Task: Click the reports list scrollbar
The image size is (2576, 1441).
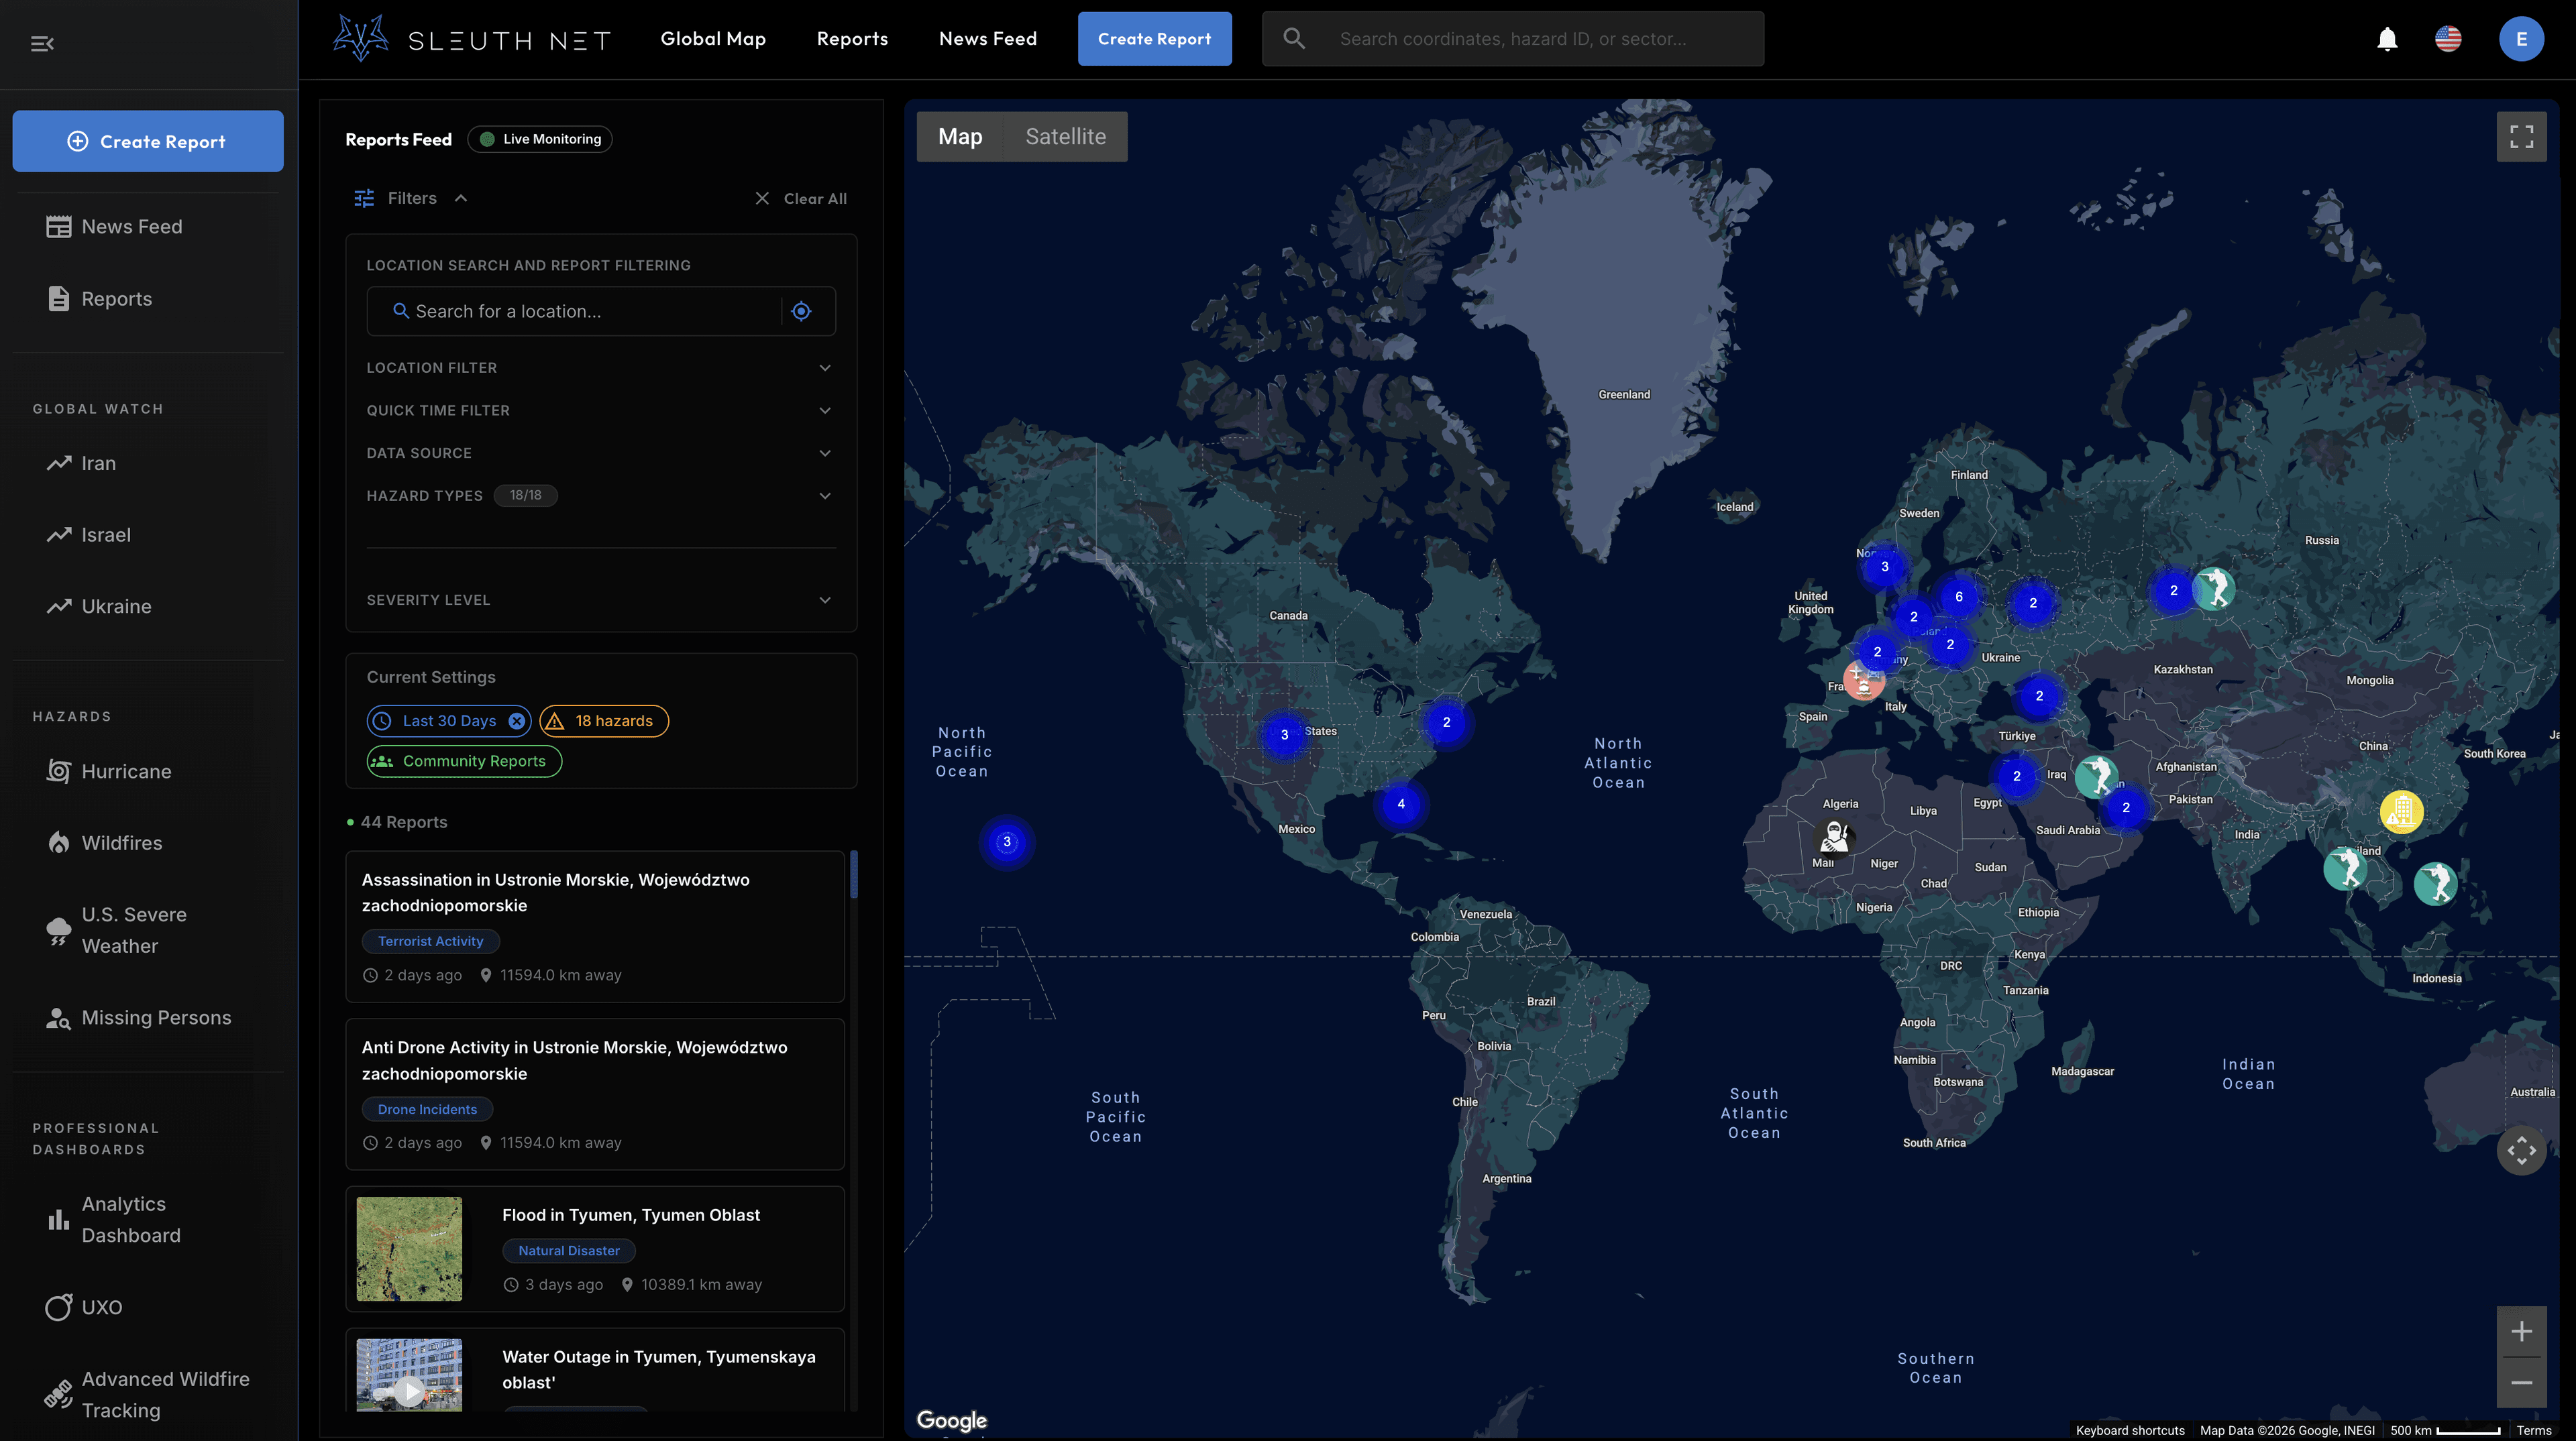Action: pos(853,875)
